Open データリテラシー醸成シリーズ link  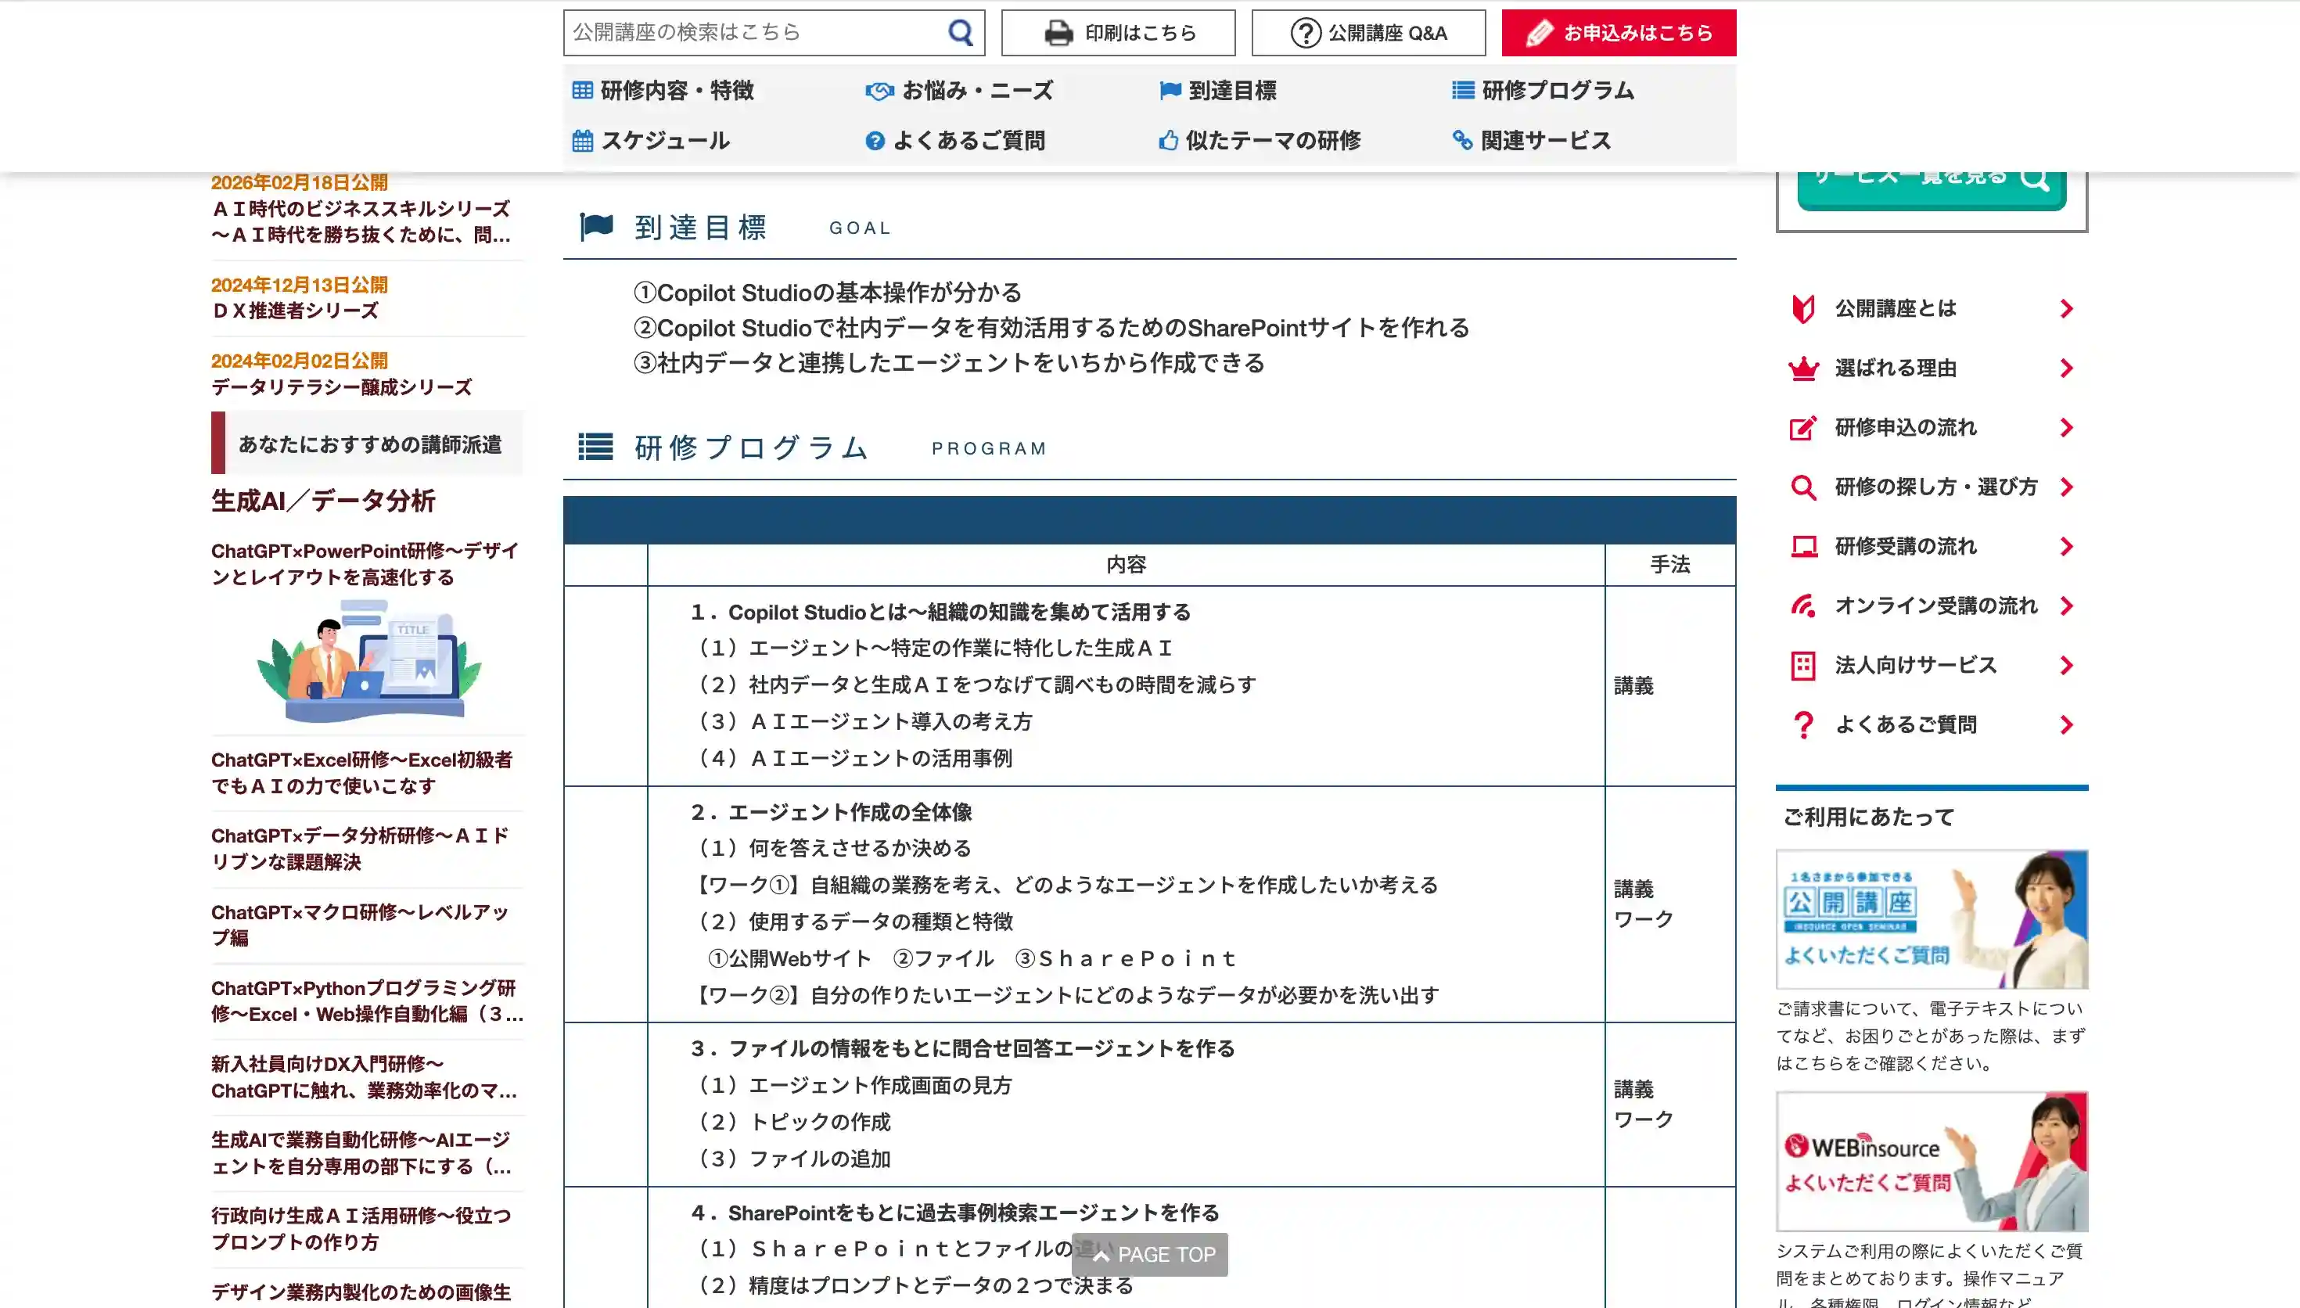pos(341,387)
